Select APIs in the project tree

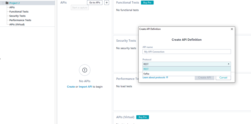click(12, 7)
